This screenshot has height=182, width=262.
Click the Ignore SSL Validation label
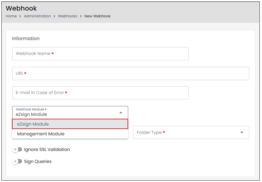coord(47,150)
